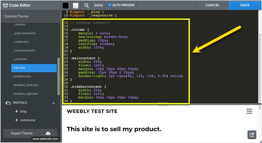
Task: Open _responsive.less file
Action: click(24, 50)
